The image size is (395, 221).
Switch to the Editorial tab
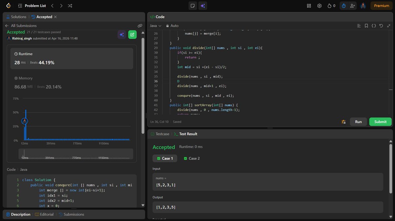pos(44,214)
